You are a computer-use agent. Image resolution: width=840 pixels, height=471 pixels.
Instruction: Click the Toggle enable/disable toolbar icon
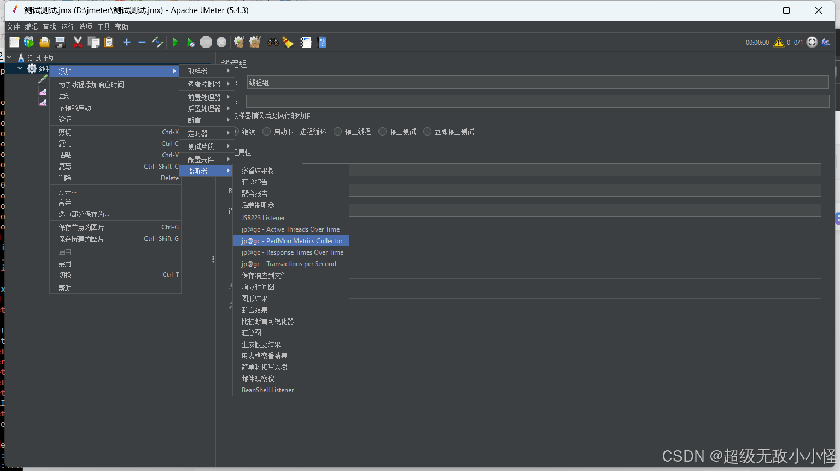pos(157,42)
